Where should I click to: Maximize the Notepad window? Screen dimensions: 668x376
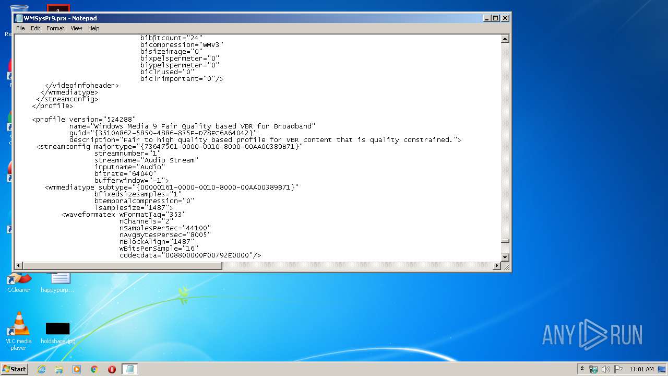coord(496,18)
